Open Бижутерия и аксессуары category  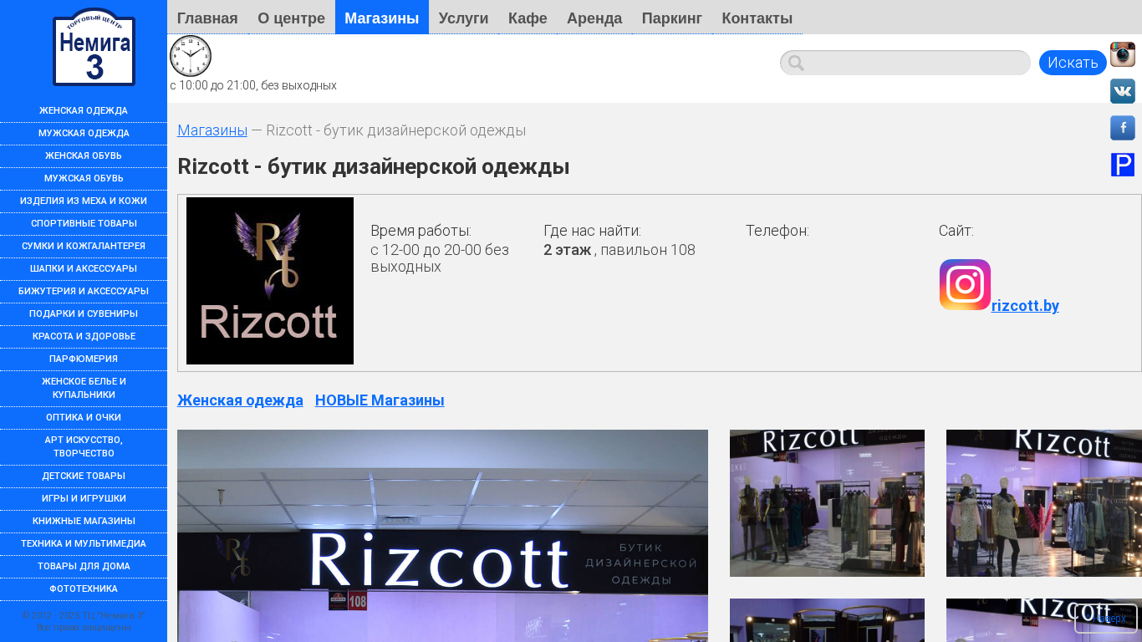click(84, 292)
